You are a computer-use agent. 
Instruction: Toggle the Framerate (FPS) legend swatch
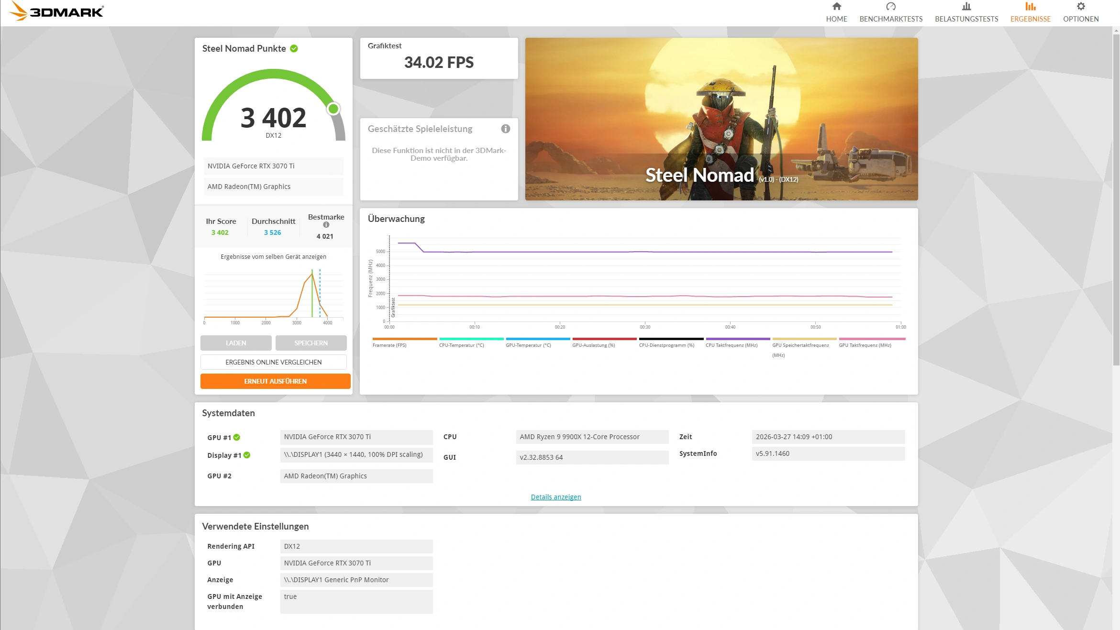point(404,339)
